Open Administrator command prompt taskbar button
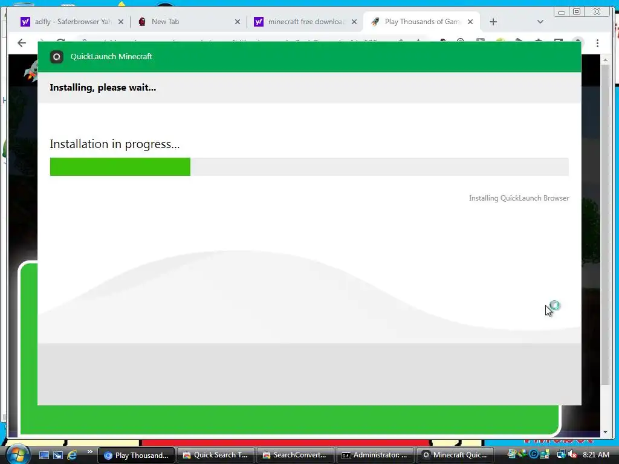Viewport: 619px width, 464px height. pyautogui.click(x=375, y=456)
